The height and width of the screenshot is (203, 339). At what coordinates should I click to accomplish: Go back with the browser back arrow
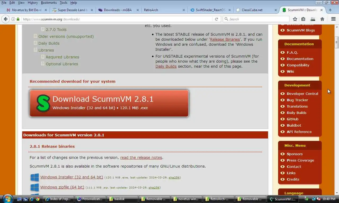point(6,19)
